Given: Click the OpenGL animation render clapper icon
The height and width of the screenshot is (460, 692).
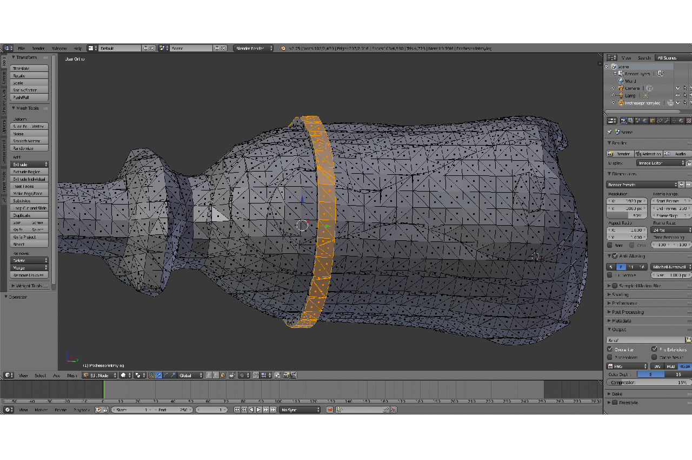Looking at the screenshot, I should [292, 375].
